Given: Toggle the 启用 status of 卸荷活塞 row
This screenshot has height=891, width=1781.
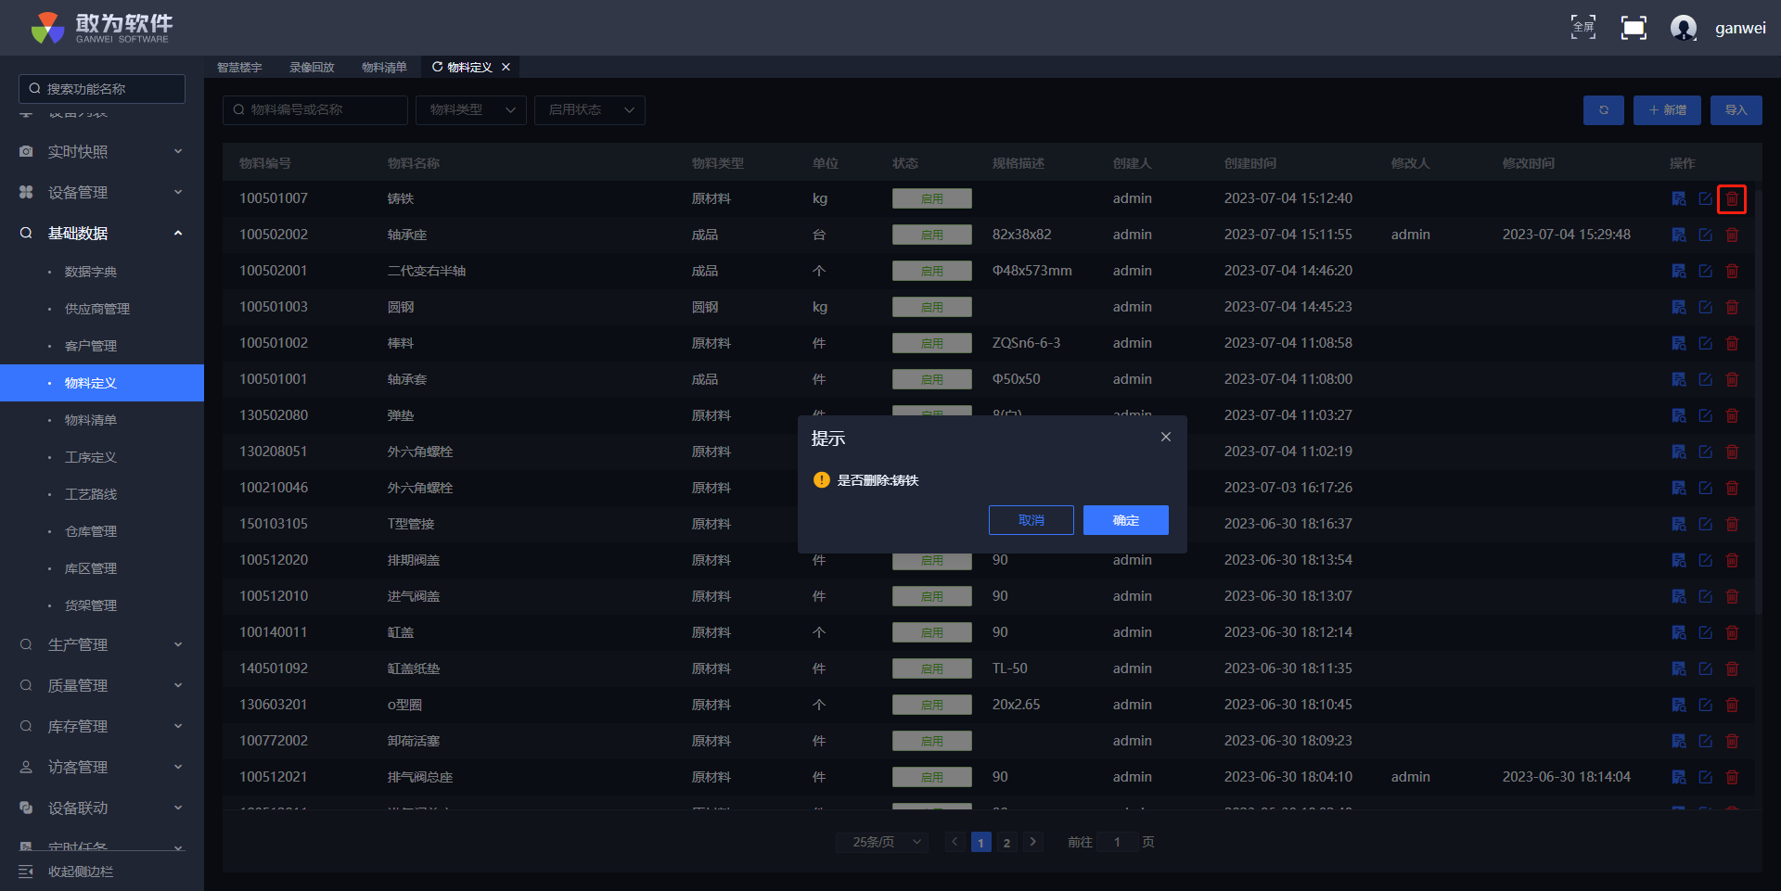Looking at the screenshot, I should [x=931, y=742].
